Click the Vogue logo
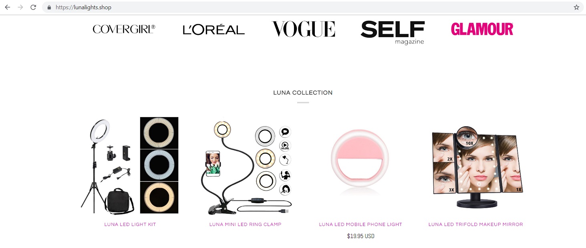Image resolution: width=586 pixels, height=248 pixels. [x=303, y=29]
